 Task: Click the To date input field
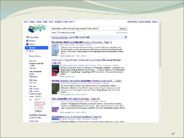click(40, 99)
